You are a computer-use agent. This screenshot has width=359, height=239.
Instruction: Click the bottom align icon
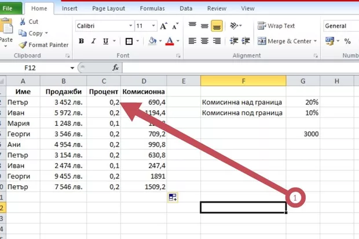point(217,26)
